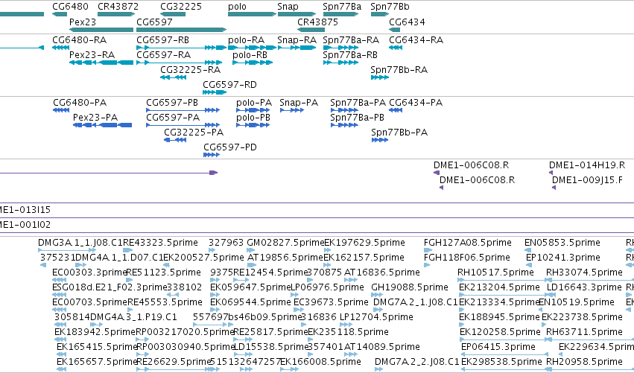Select the CR43872 gene feature
Image resolution: width=634 pixels, height=373 pixels.
click(116, 14)
